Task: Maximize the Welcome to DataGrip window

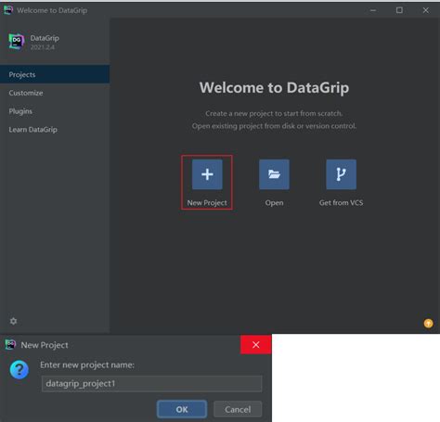Action: 399,10
